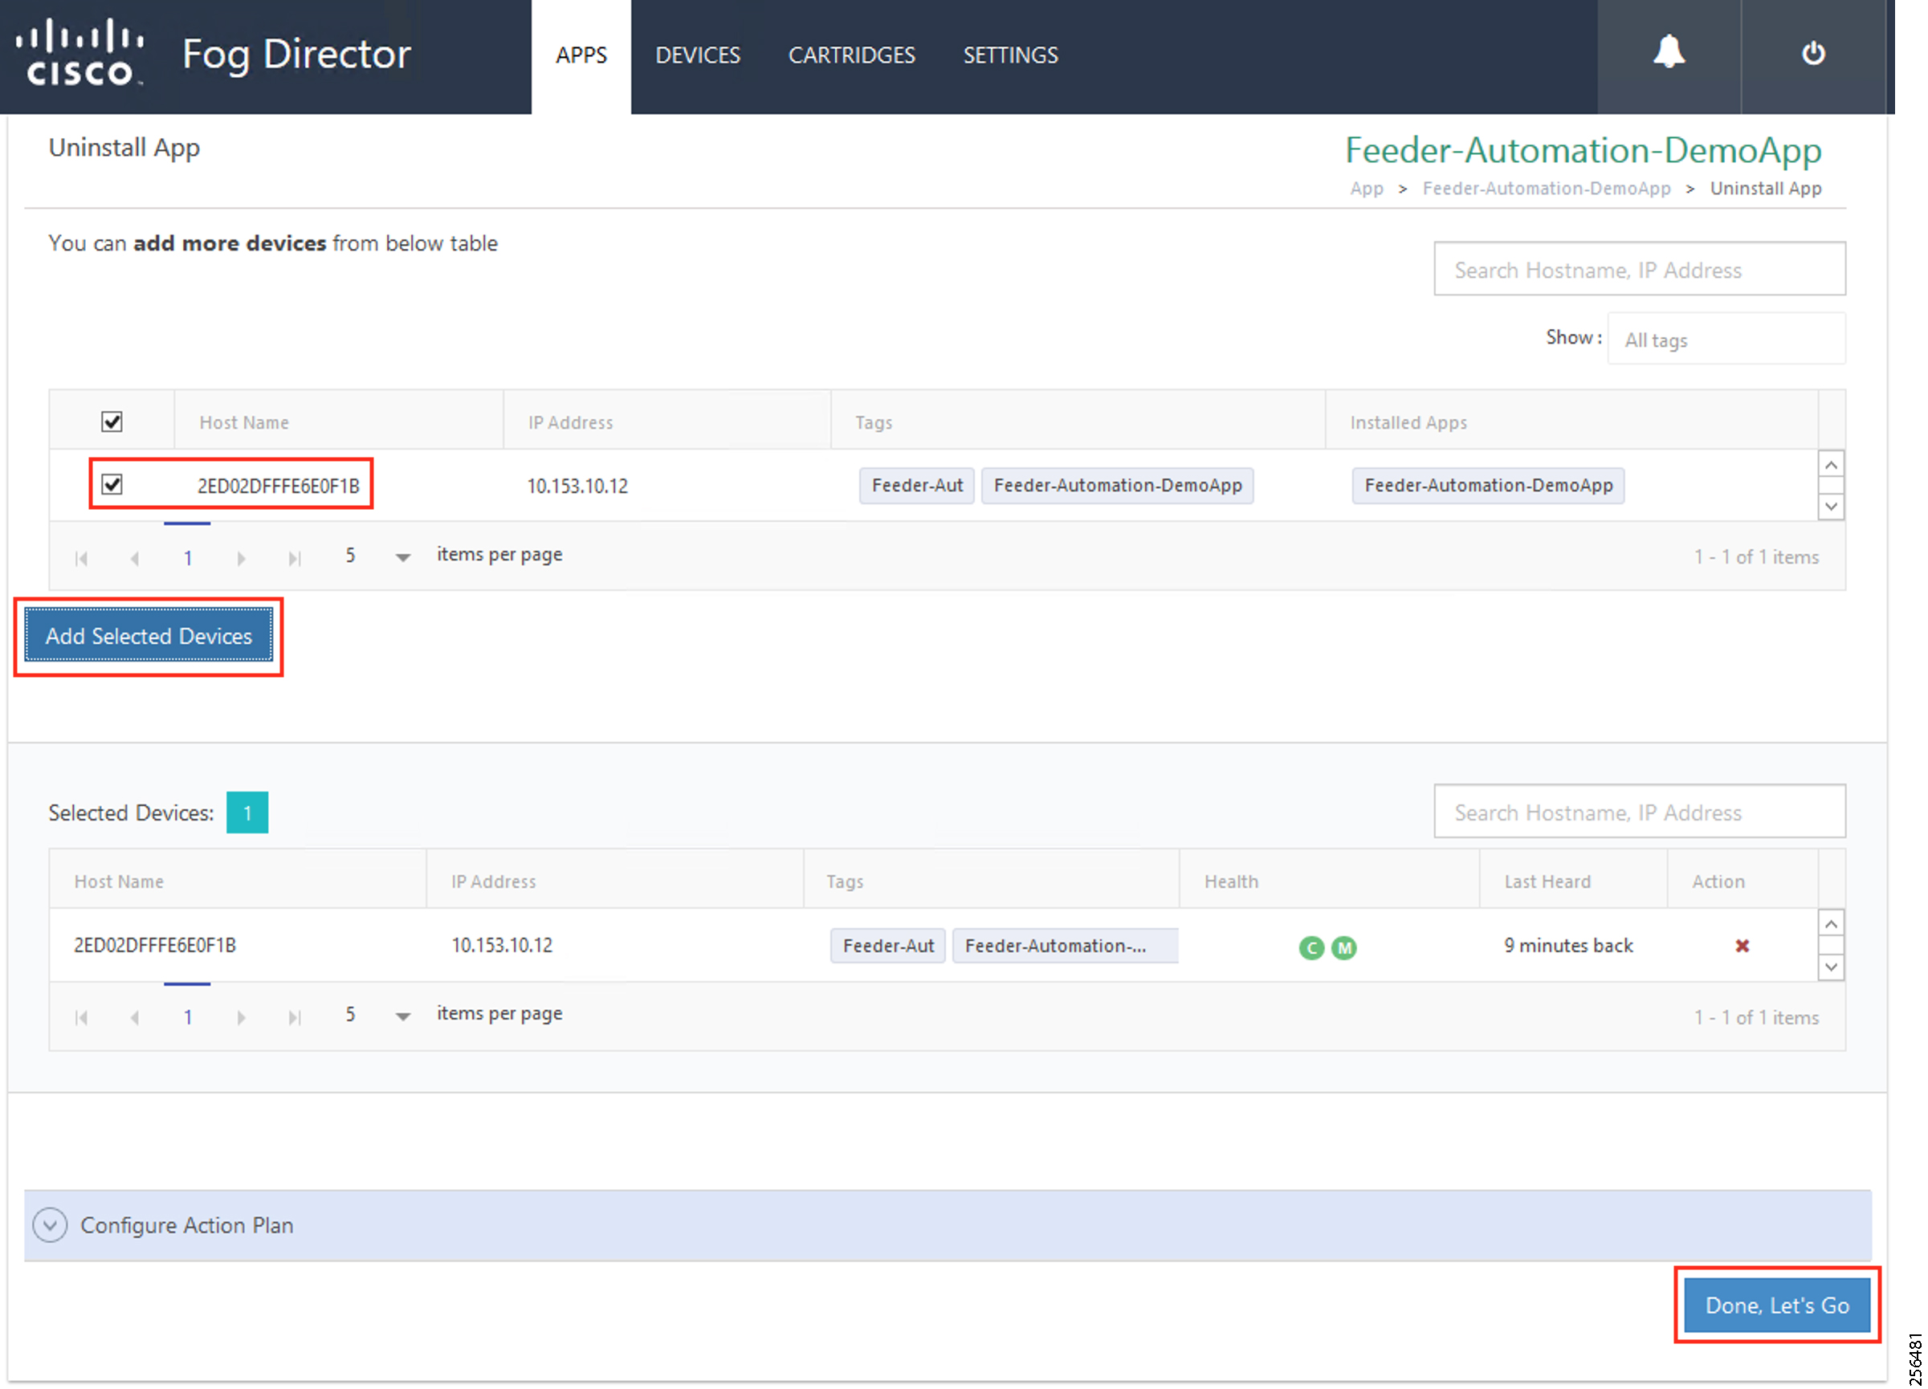Viewport: 1928px width, 1389px height.
Task: Focus the top Search Hostname, IP Address field
Action: coord(1639,270)
